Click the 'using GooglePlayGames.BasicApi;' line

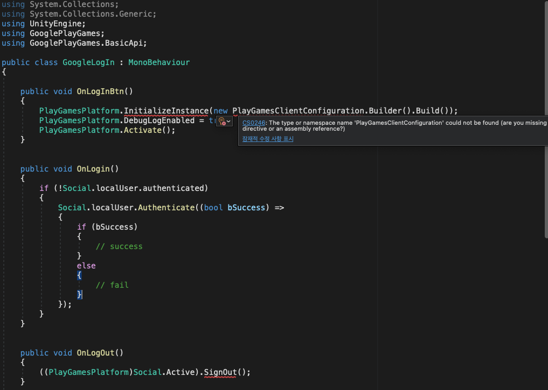coord(74,43)
